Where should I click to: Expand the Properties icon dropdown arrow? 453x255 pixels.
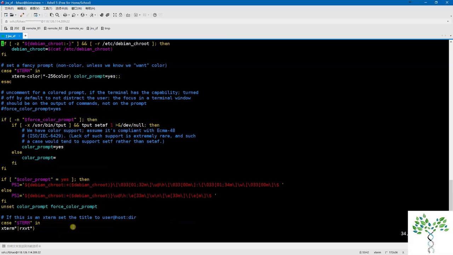39,15
